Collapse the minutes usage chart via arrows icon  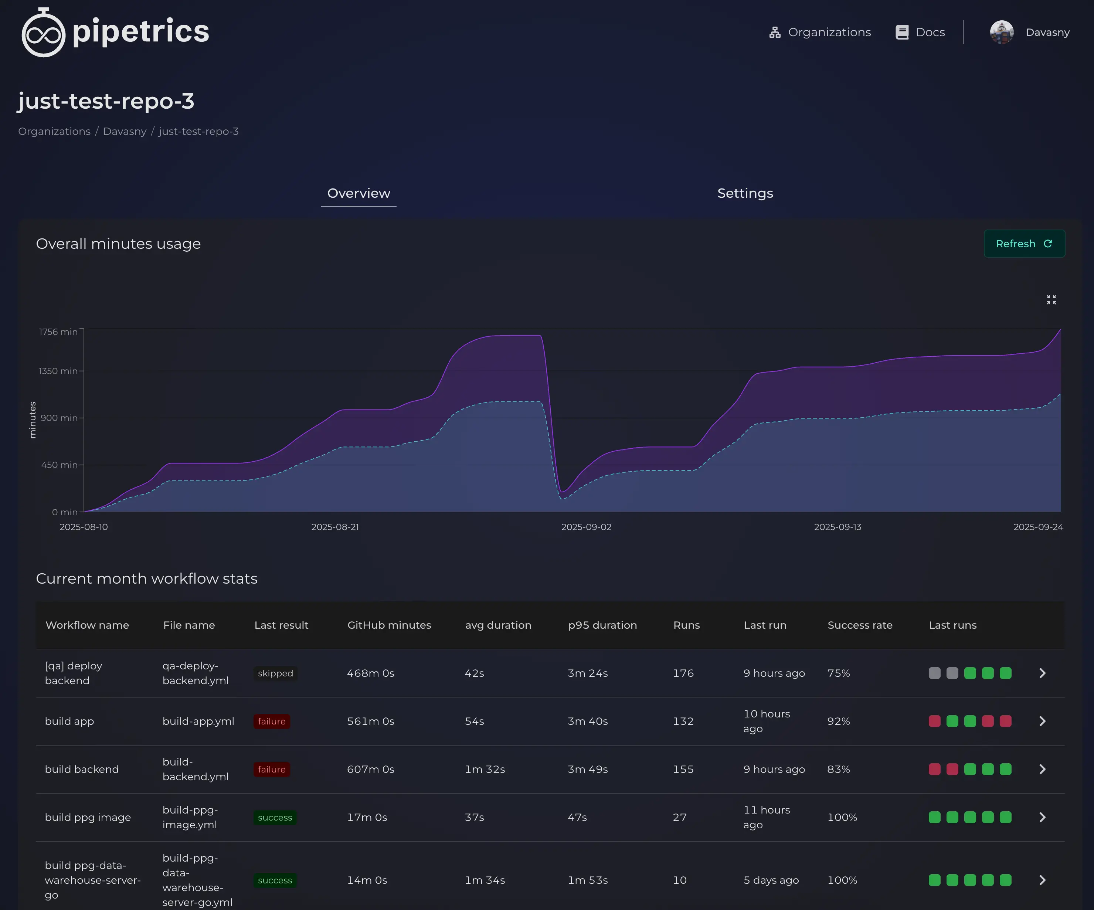(1051, 299)
